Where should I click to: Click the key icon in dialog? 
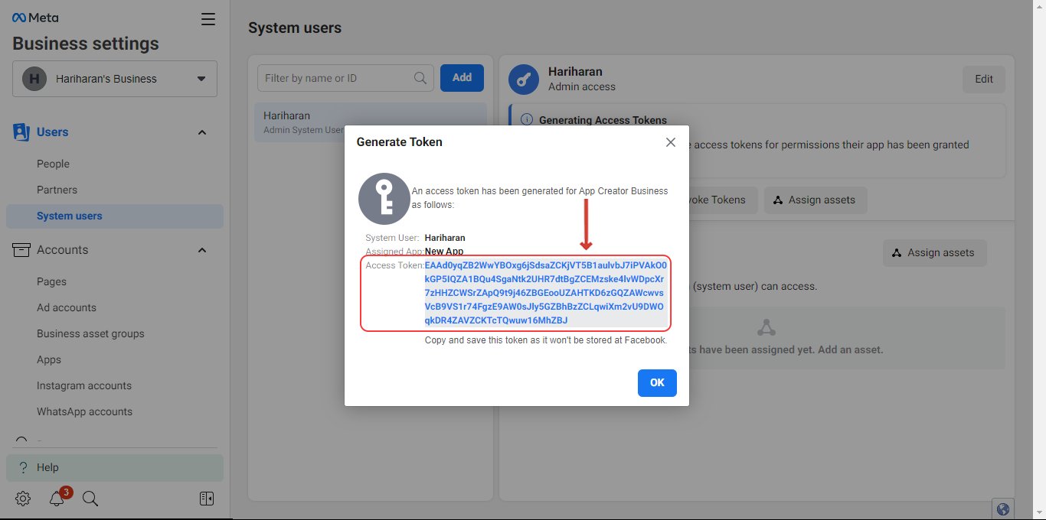coord(384,199)
